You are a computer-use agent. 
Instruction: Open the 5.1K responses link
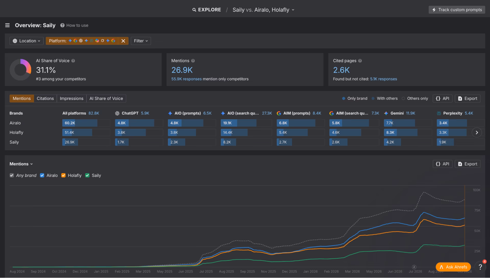point(383,79)
